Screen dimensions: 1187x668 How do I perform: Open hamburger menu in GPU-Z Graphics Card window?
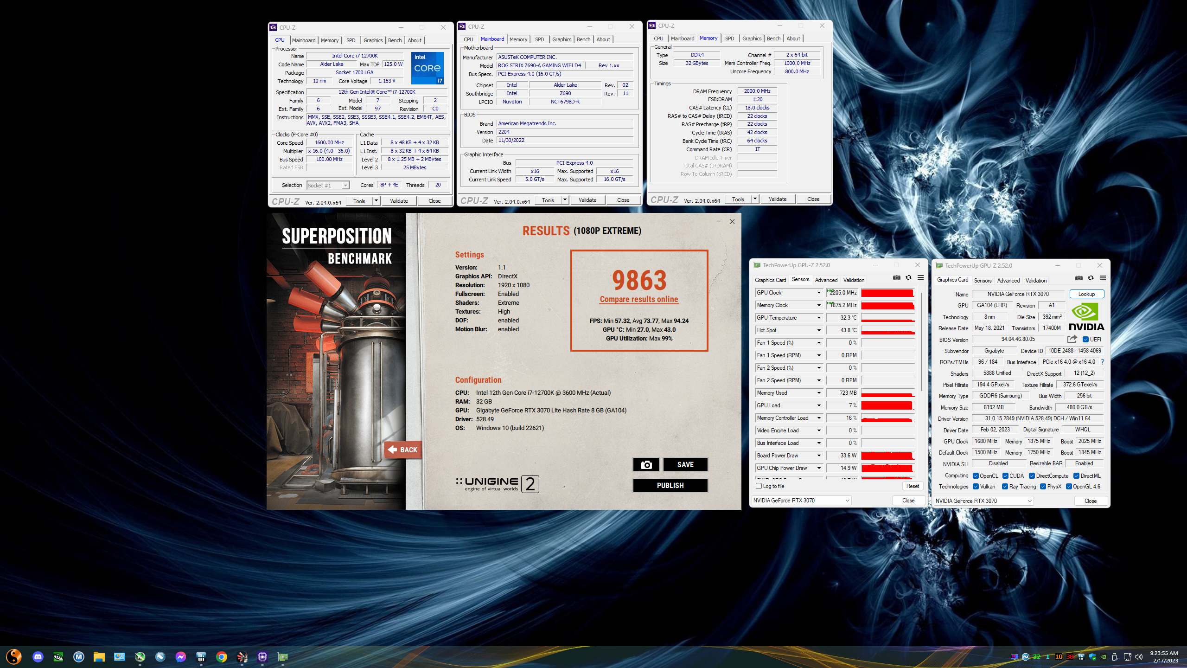click(1103, 278)
